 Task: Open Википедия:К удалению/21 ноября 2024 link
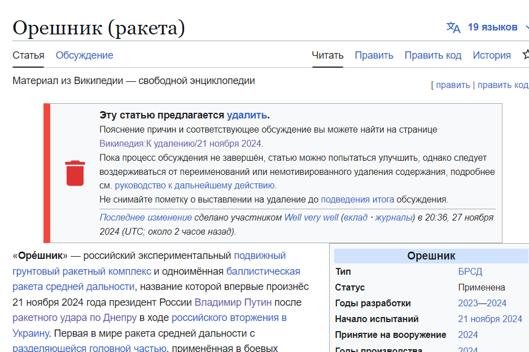(x=180, y=144)
